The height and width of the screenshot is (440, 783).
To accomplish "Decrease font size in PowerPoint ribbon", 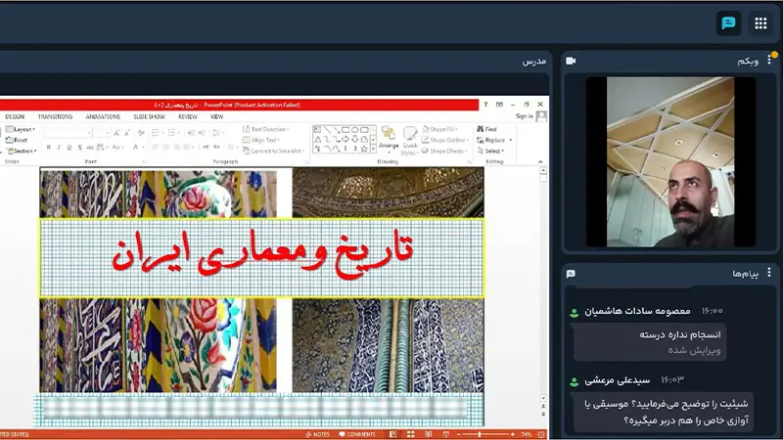I will click(x=127, y=133).
